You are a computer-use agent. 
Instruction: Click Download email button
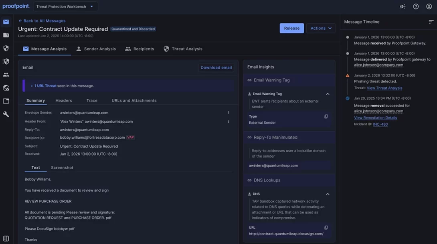216,68
